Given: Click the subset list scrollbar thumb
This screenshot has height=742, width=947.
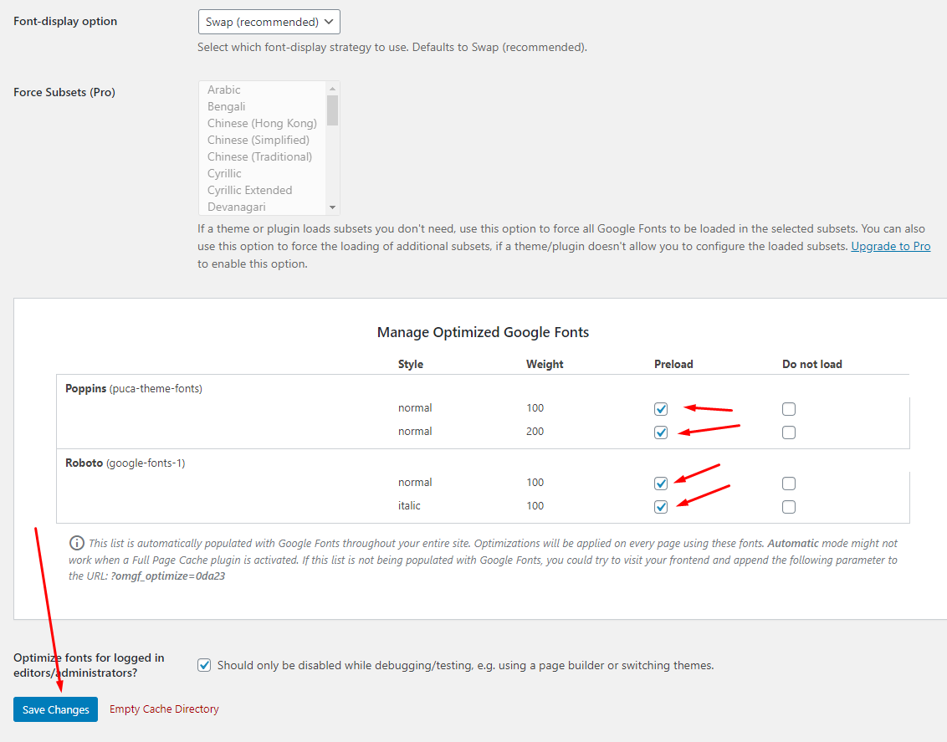Looking at the screenshot, I should click(332, 110).
